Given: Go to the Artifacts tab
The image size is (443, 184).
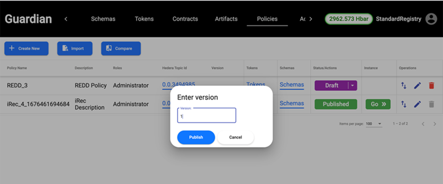Looking at the screenshot, I should [226, 19].
